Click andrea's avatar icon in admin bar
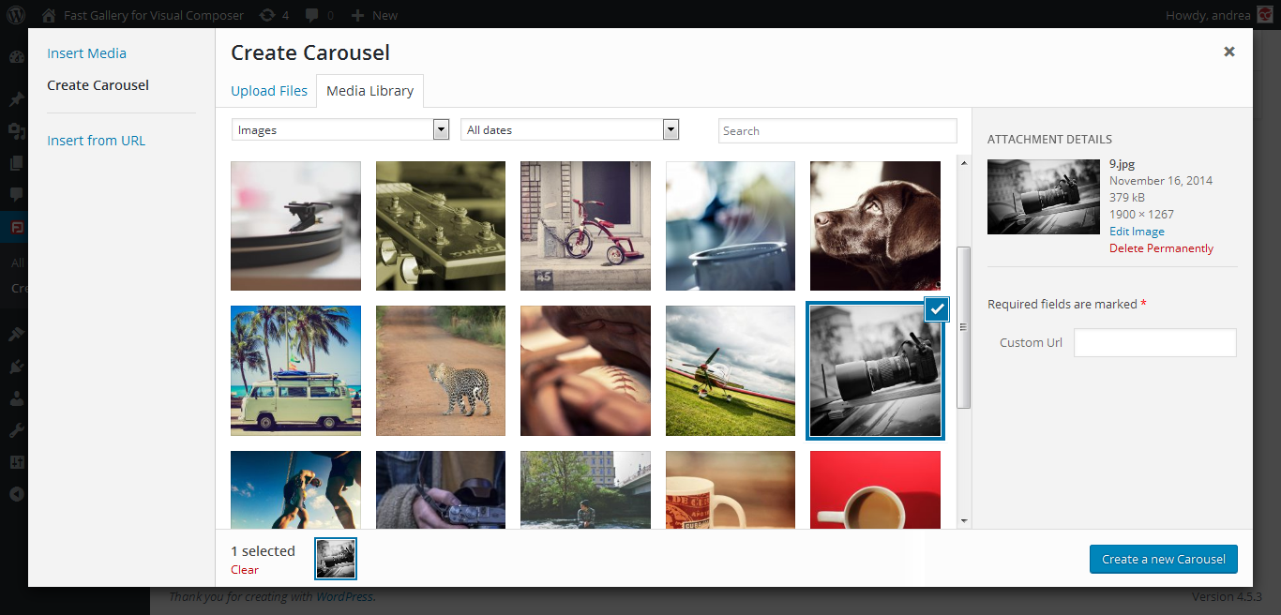 click(x=1265, y=15)
